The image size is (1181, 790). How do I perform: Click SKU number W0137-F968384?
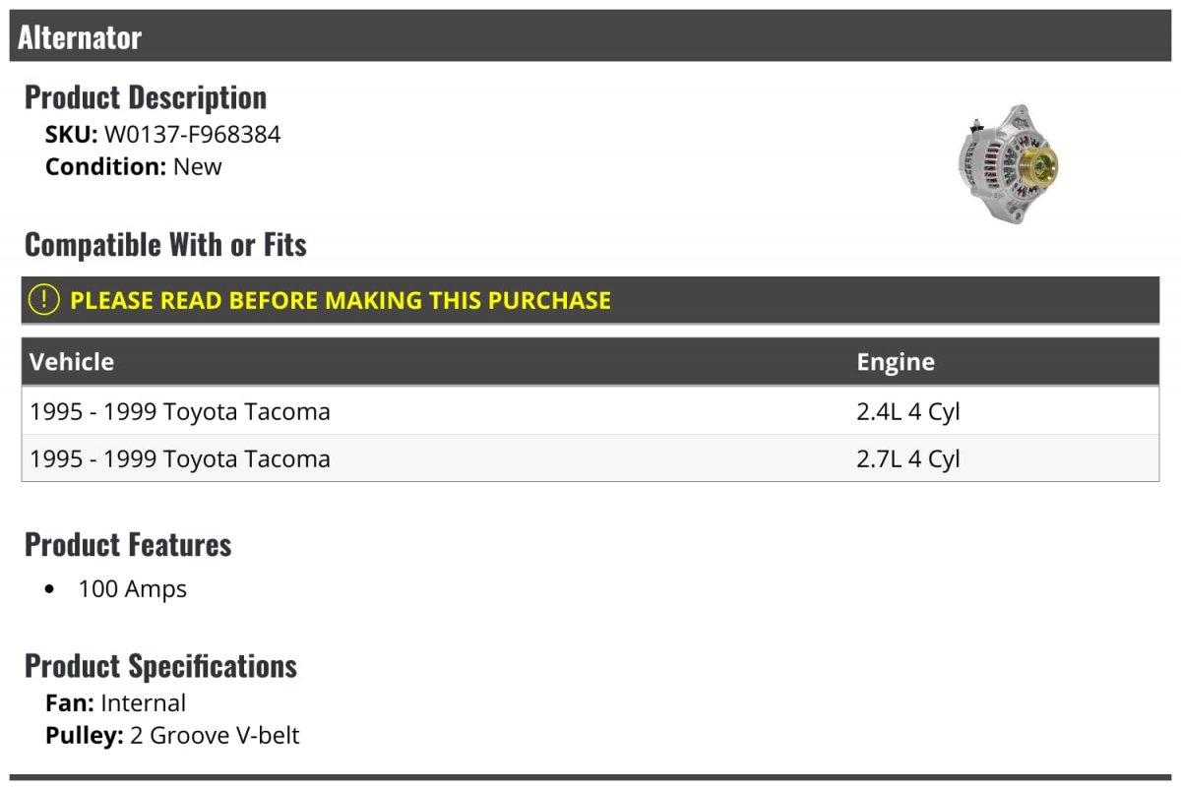192,134
